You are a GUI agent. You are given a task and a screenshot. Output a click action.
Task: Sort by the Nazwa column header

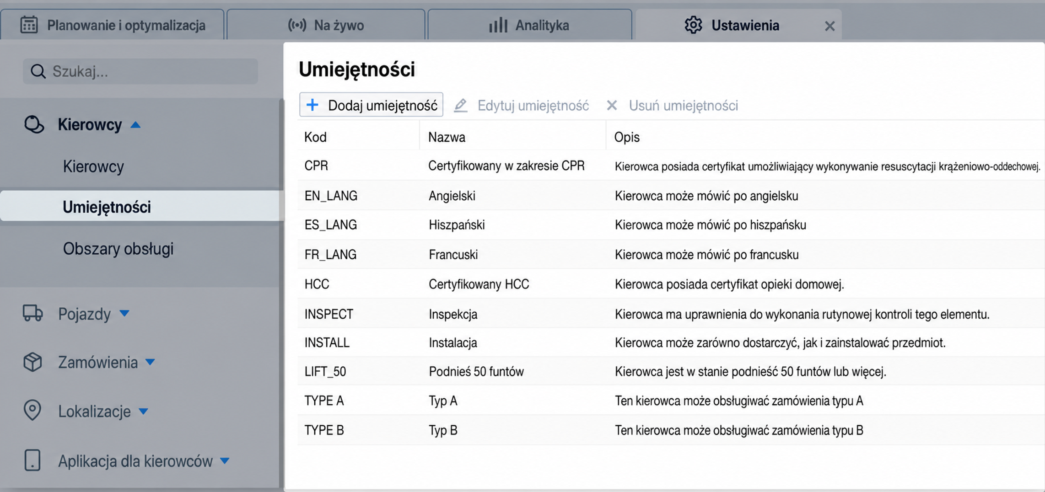click(447, 137)
